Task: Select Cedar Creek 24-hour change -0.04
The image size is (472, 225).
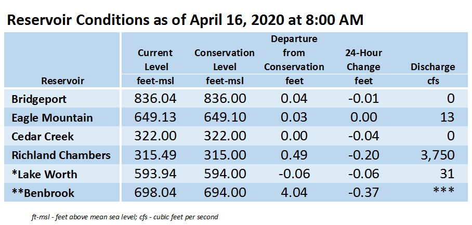Action: coord(364,136)
